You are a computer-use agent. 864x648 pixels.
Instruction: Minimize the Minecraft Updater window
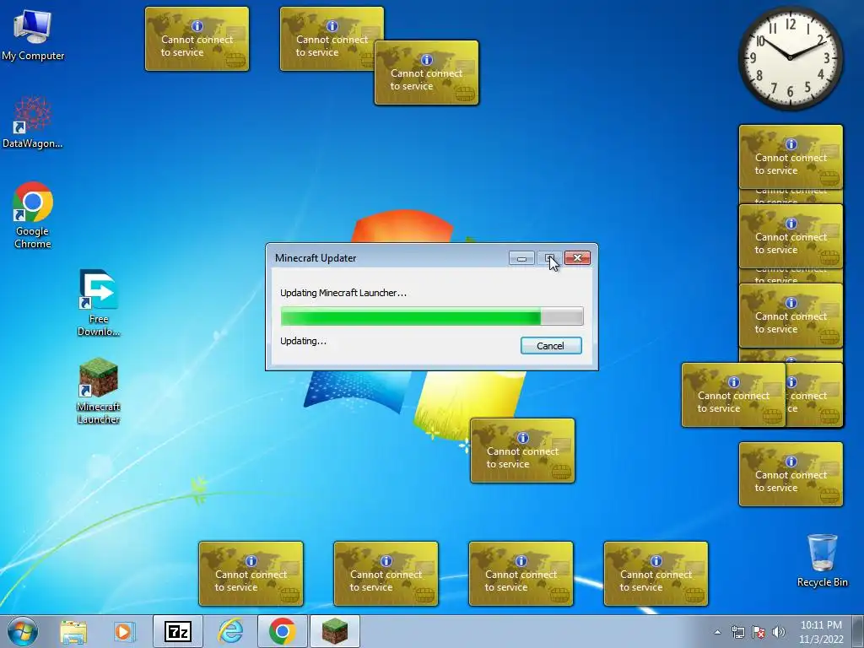521,258
